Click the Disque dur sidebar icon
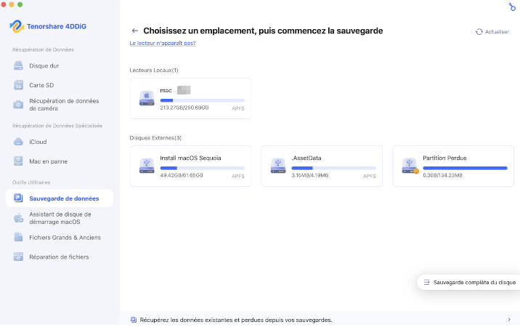Screen dimensions: 520x327 pos(19,66)
